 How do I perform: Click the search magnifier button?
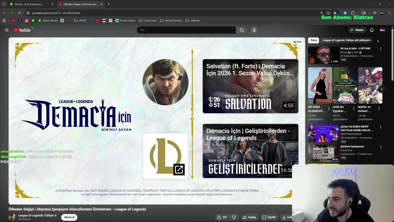(242, 30)
